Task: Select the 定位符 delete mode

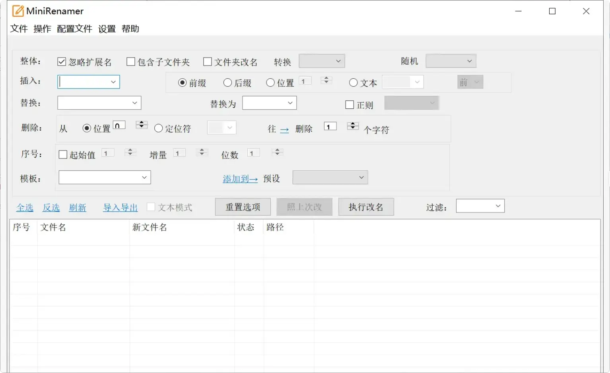Action: click(x=158, y=128)
